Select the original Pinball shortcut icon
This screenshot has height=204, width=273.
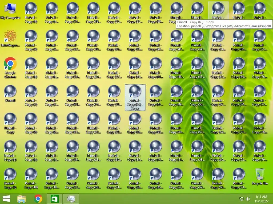coord(10,94)
